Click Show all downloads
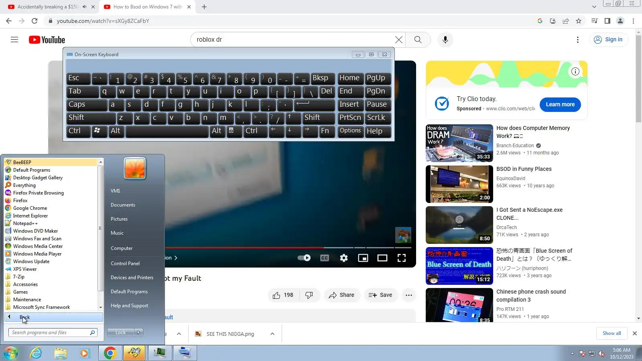 pos(612,333)
